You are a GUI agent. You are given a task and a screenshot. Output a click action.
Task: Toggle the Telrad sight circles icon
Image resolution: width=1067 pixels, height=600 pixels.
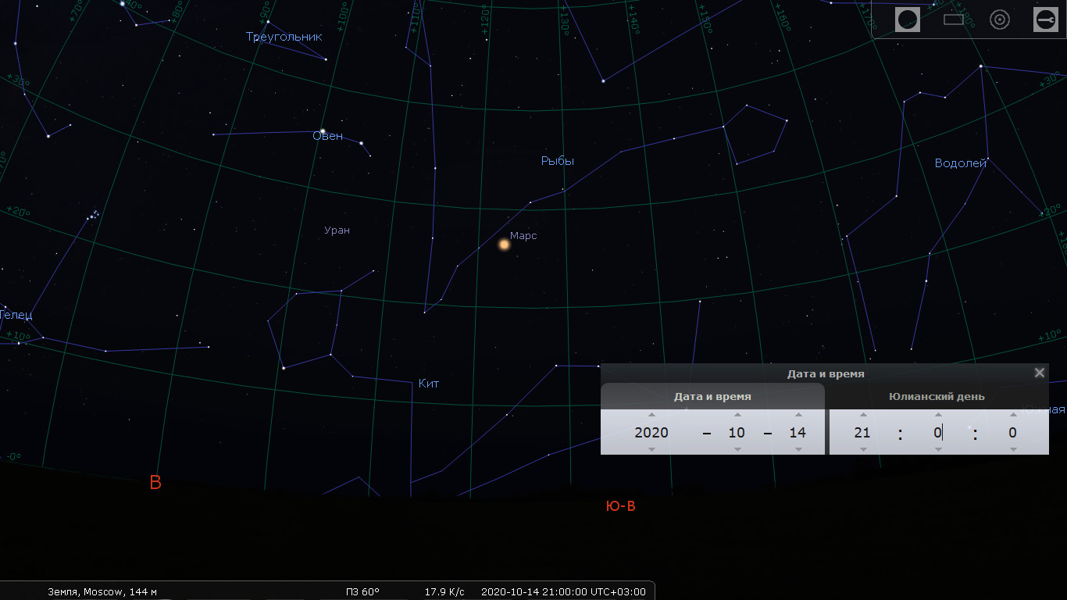[x=1000, y=20]
